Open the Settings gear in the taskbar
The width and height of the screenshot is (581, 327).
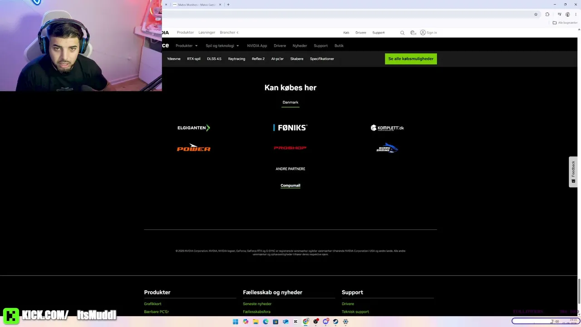click(345, 322)
